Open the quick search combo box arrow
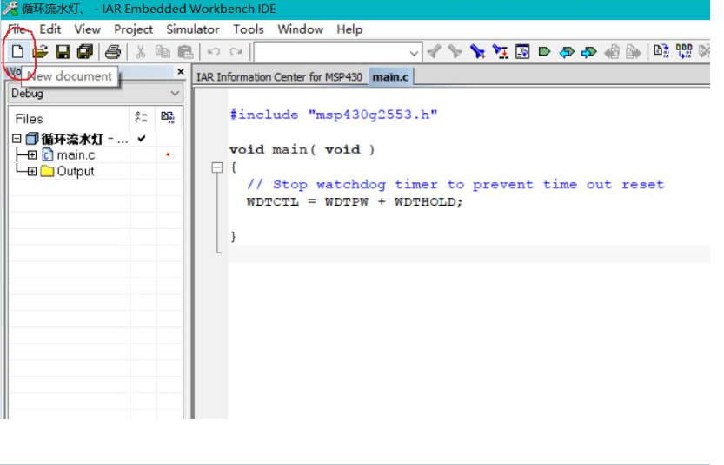The height and width of the screenshot is (465, 724). (x=414, y=54)
